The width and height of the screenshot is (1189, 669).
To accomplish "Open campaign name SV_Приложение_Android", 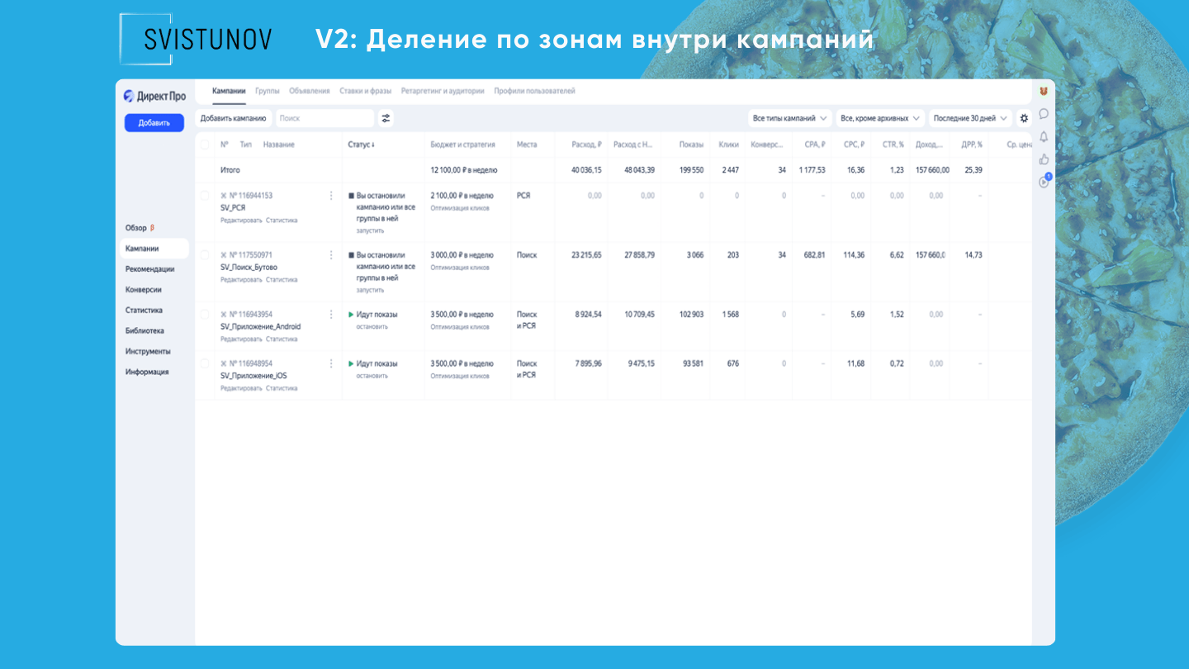I will (x=260, y=327).
